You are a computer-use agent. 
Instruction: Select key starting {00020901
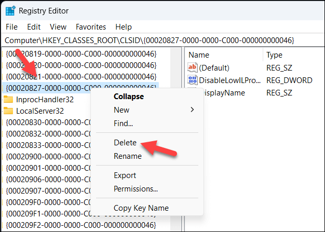point(48,168)
